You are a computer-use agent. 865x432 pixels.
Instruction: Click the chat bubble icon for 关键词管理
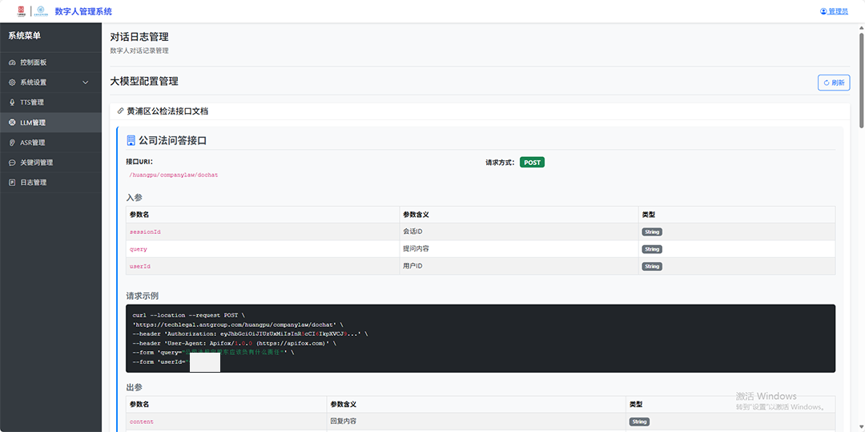click(x=12, y=163)
